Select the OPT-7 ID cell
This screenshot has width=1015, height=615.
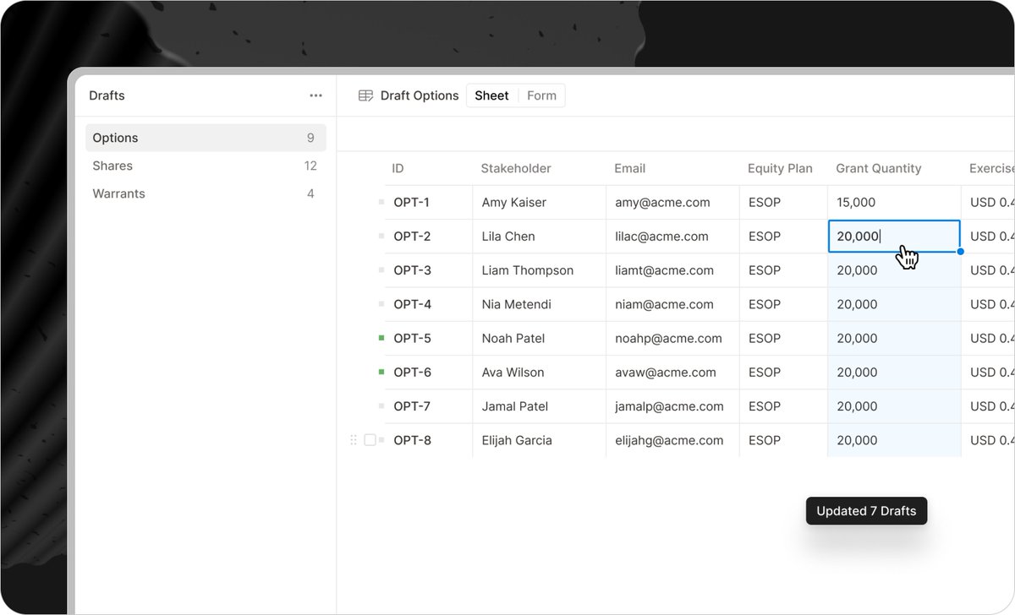pos(428,406)
